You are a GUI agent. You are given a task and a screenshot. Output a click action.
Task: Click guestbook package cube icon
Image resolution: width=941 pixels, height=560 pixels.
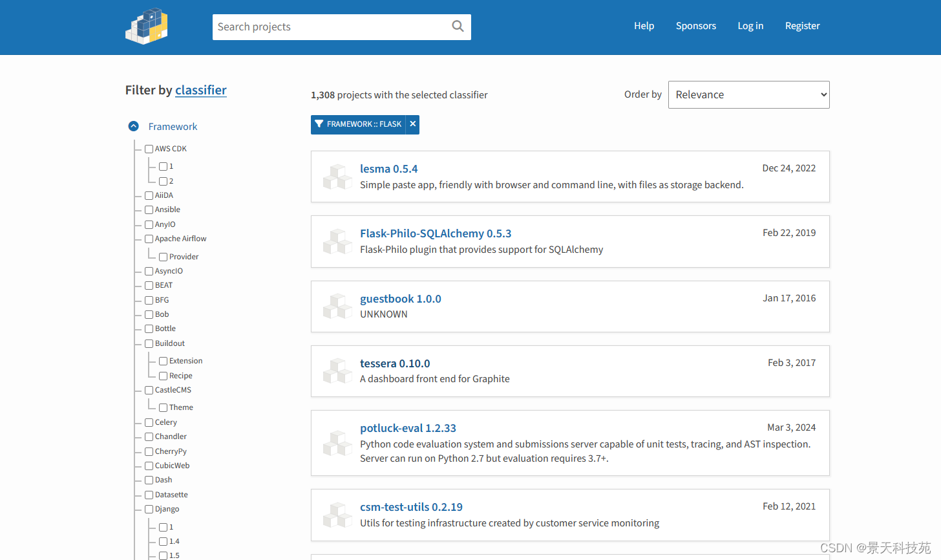[x=337, y=307]
